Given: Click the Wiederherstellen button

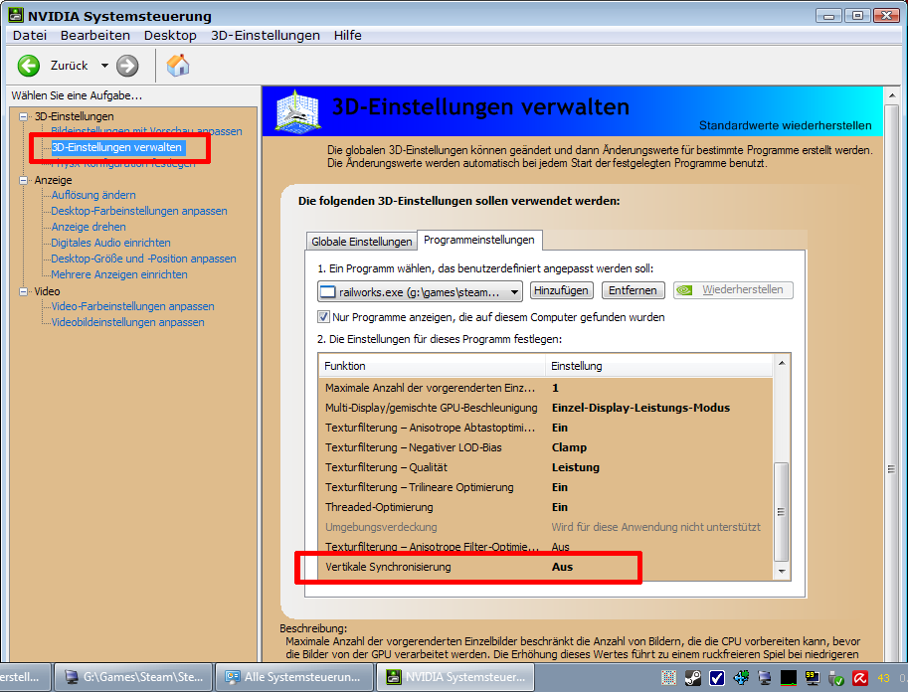Looking at the screenshot, I should (x=733, y=290).
